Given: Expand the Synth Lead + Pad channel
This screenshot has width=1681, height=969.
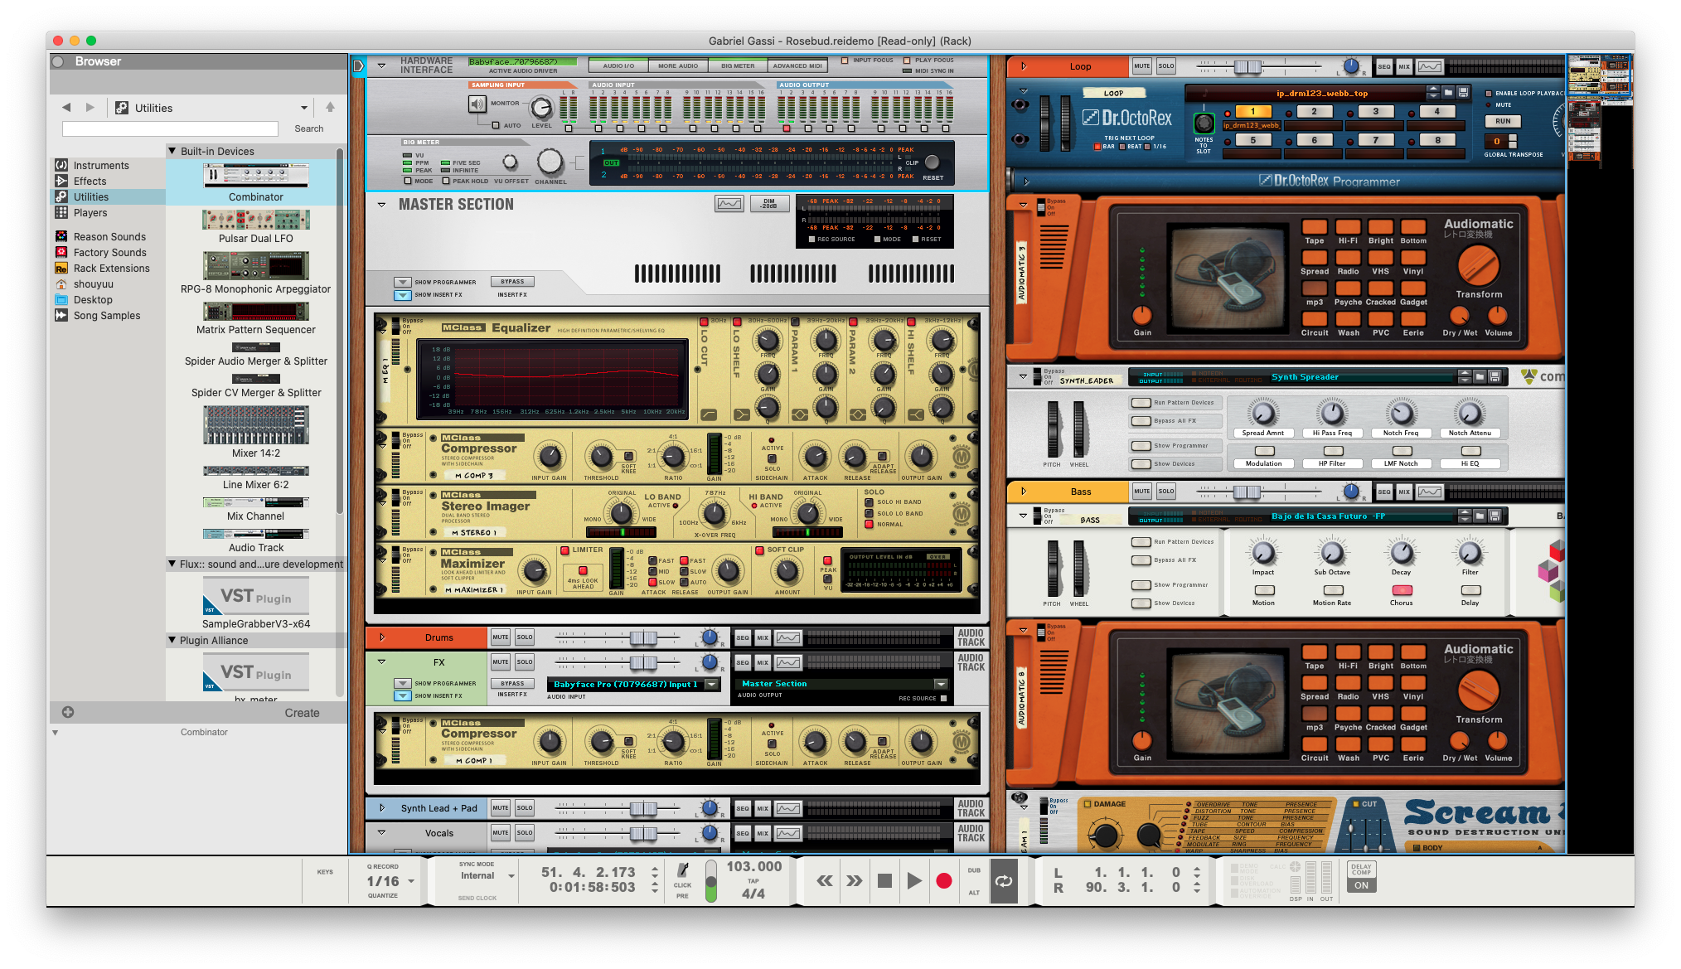Looking at the screenshot, I should [382, 807].
